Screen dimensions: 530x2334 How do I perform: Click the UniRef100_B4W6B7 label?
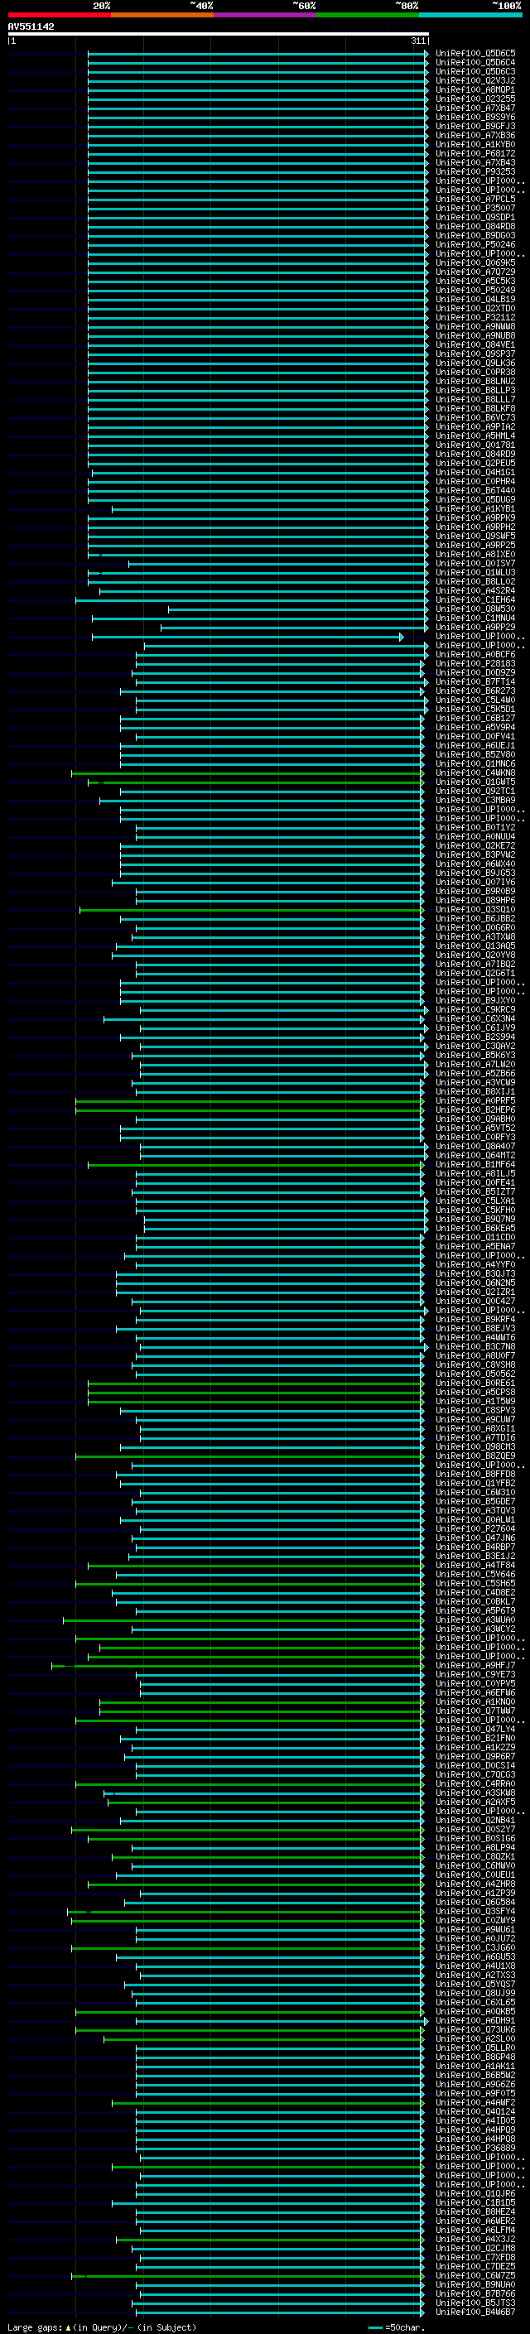475,2312
